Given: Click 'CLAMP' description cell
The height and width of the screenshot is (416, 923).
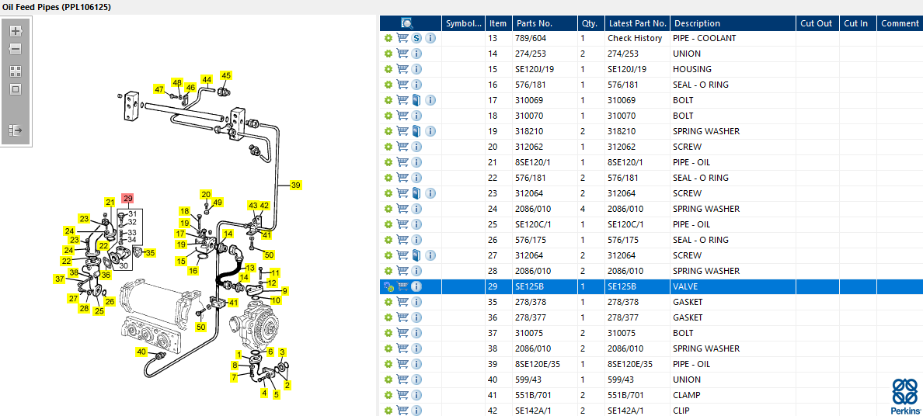Looking at the screenshot, I should tap(686, 395).
